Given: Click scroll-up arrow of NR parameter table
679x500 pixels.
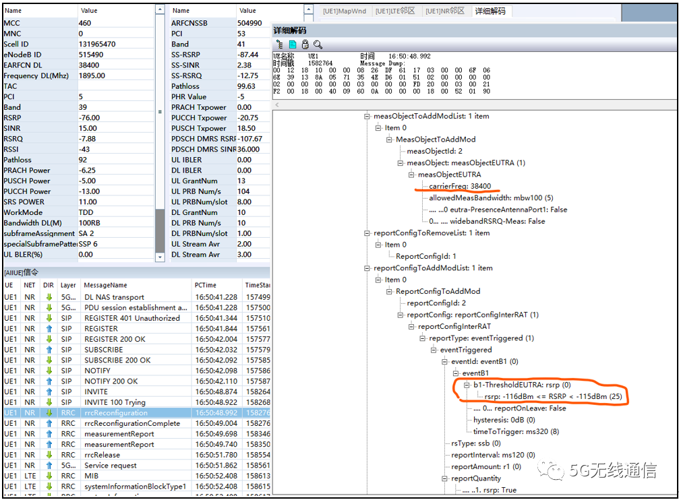Looking at the screenshot, I should coord(308,9).
